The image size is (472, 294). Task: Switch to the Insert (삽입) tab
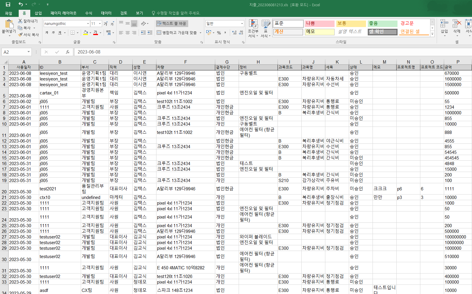[x=38, y=13]
